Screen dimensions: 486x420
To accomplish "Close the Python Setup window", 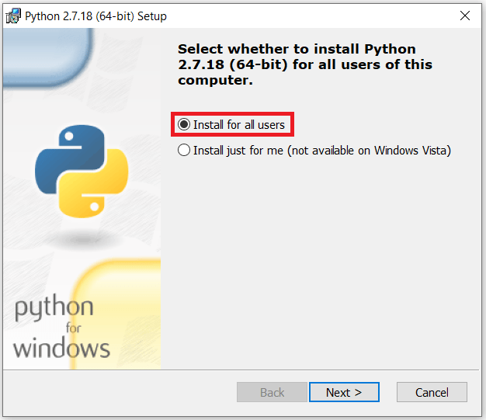I will (x=465, y=16).
